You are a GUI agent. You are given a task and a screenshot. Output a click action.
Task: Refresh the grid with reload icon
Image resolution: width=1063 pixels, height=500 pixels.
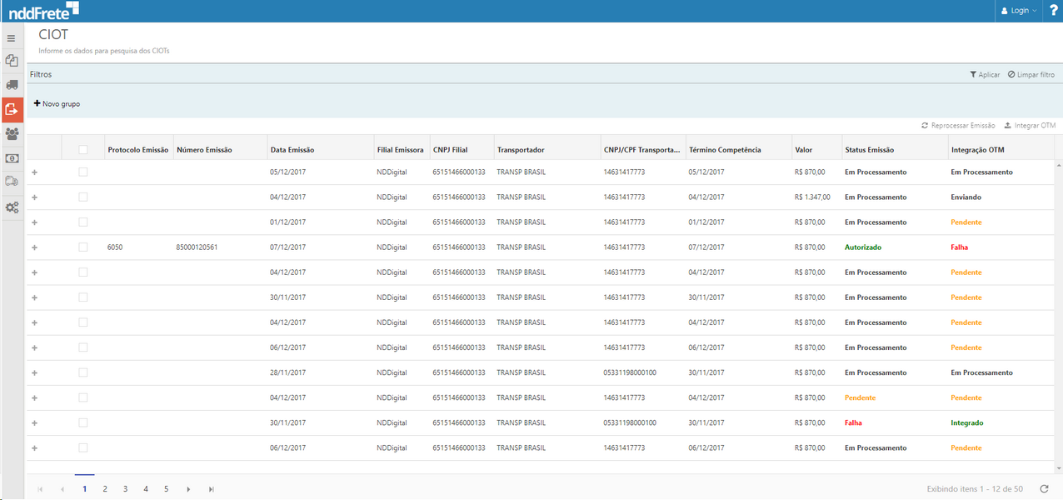click(x=1044, y=489)
